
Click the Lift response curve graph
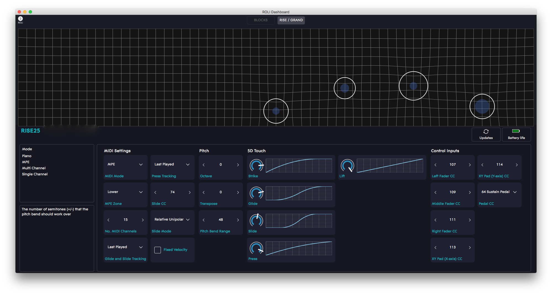pos(390,165)
